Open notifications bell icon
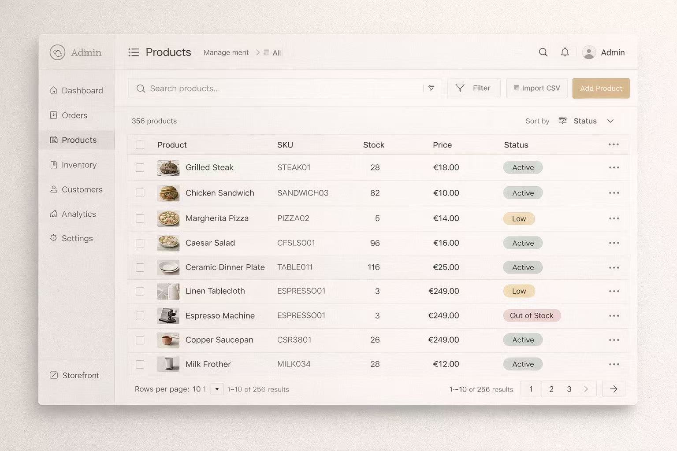The image size is (677, 451). pos(565,52)
